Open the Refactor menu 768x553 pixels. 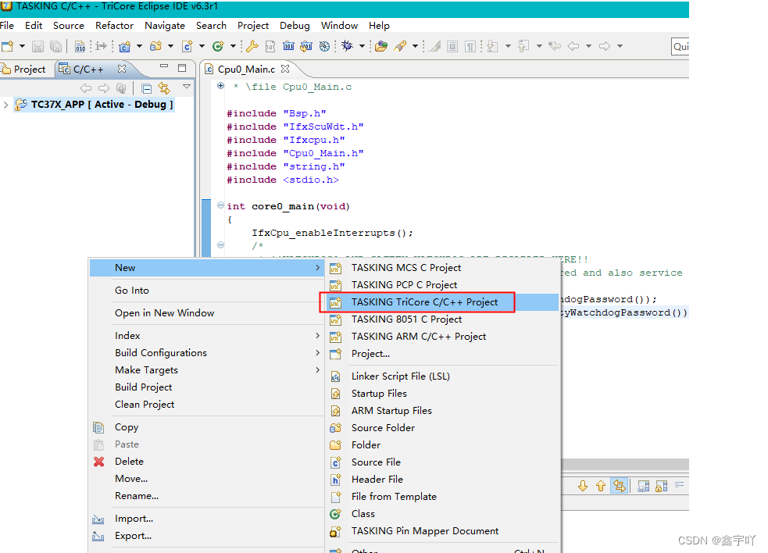click(114, 25)
